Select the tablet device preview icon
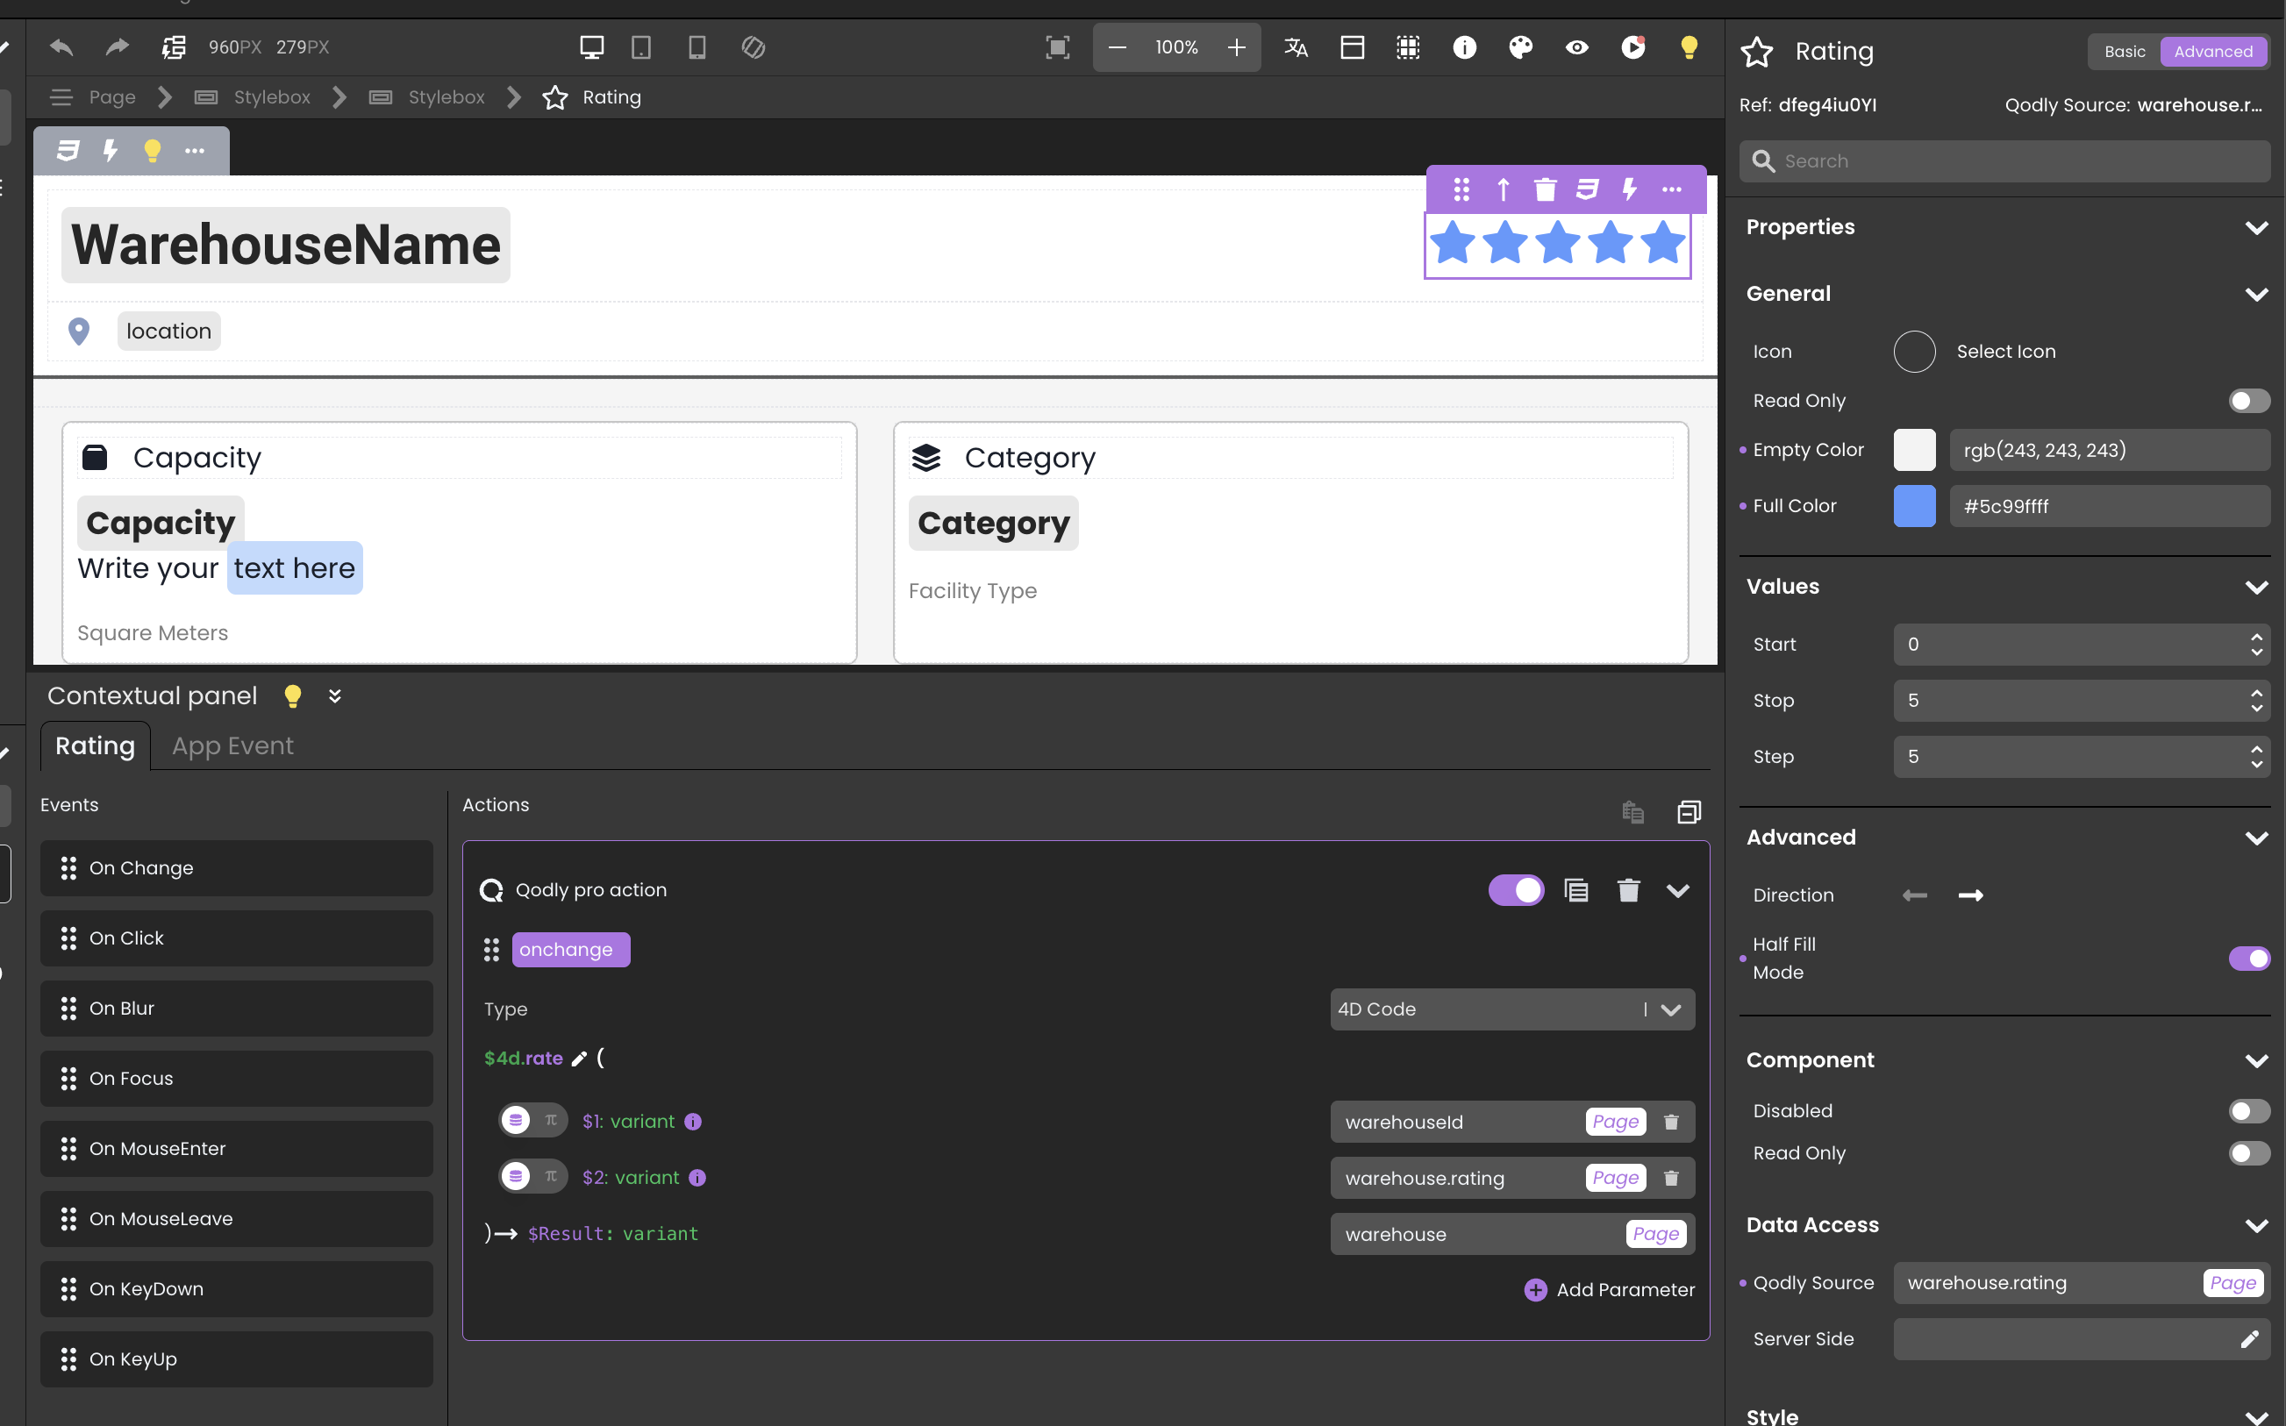Screen dimensions: 2286x1426 click(641, 47)
